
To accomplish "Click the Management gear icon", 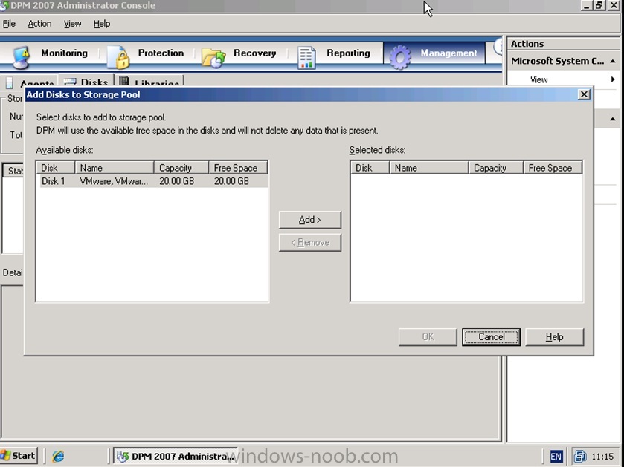I will (x=400, y=56).
